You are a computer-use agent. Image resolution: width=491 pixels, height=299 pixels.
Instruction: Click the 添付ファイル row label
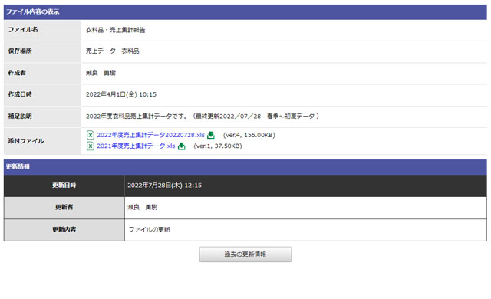click(26, 141)
